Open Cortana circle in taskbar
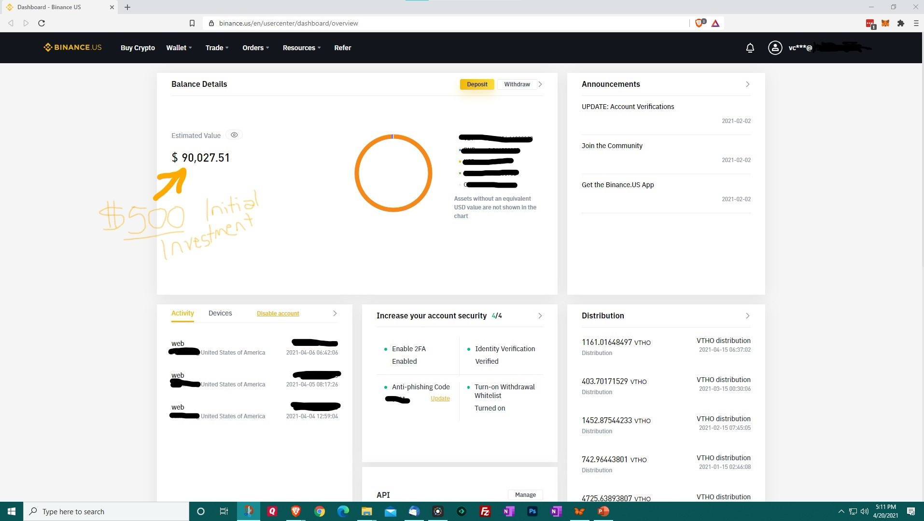This screenshot has width=924, height=521. (x=201, y=511)
